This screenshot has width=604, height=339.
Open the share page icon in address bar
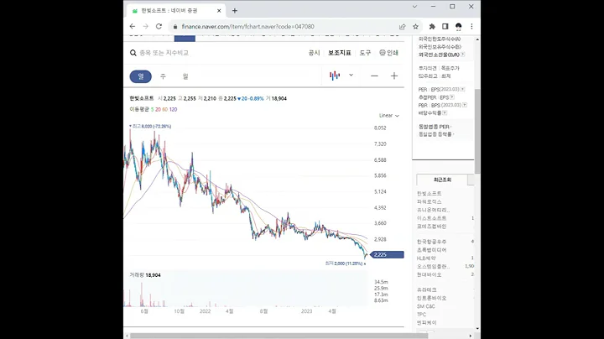[x=402, y=27]
